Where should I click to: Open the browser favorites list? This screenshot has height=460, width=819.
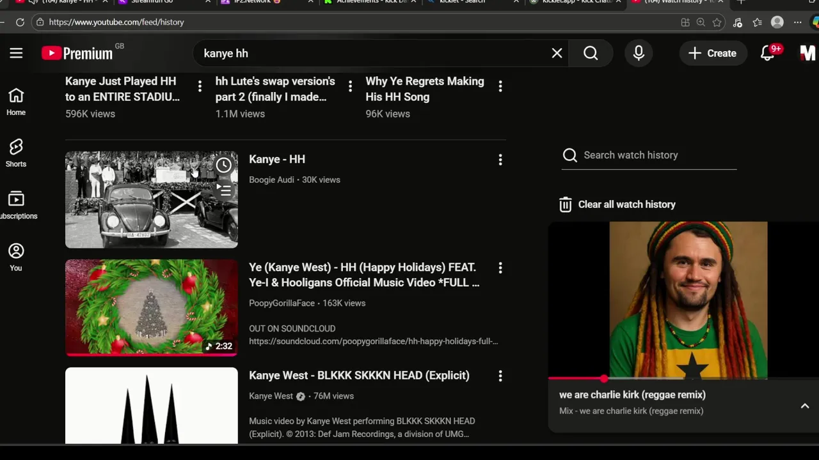[758, 22]
